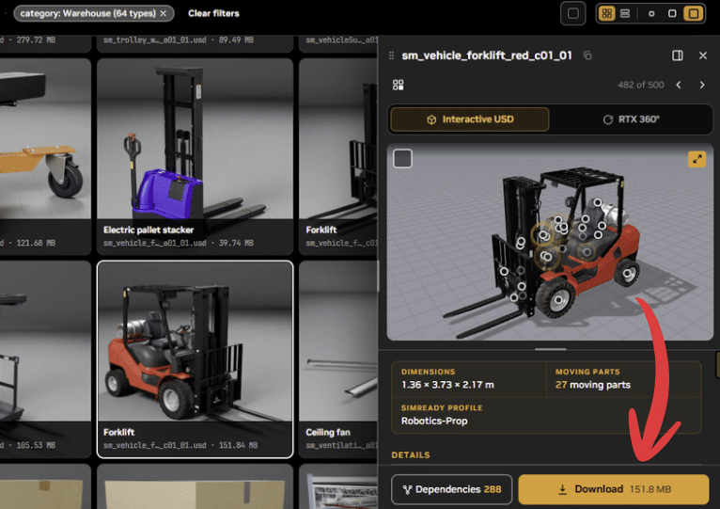This screenshot has width=720, height=509.
Task: Go to previous asset arrow
Action: (679, 85)
